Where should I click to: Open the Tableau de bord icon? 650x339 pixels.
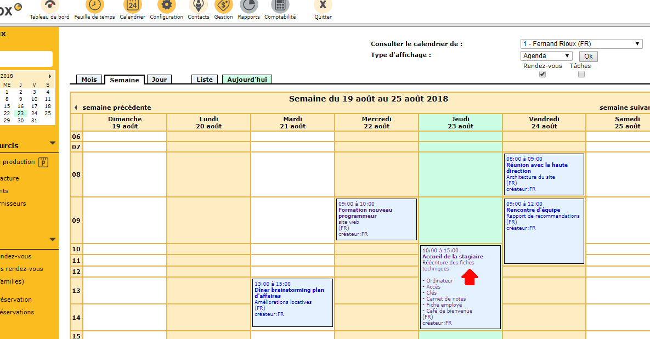pyautogui.click(x=49, y=6)
